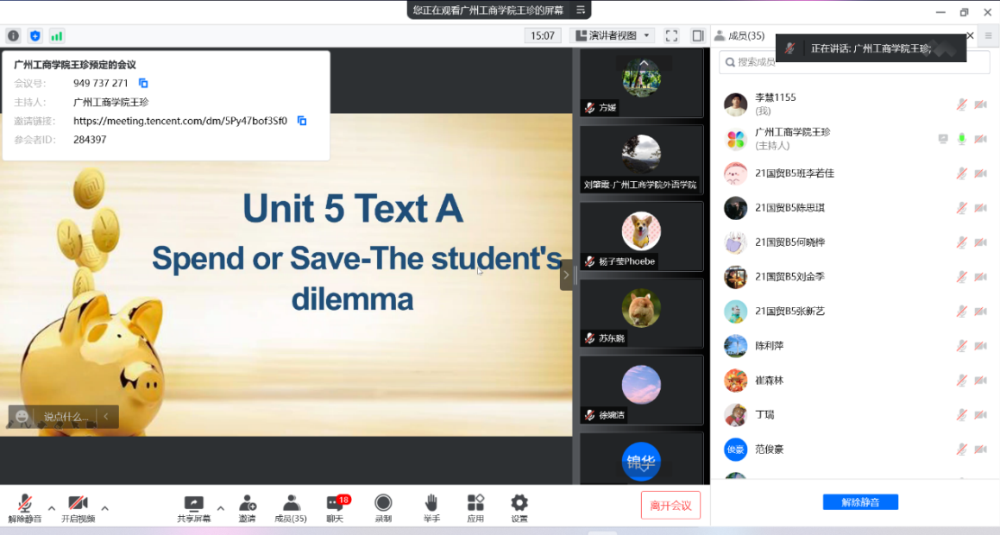Expand the arrow next to 共享屏幕
Viewport: 1000px width, 535px height.
point(220,508)
